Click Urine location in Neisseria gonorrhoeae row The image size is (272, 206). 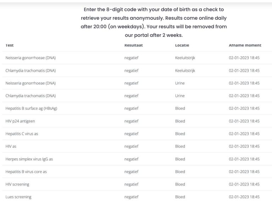180,83
